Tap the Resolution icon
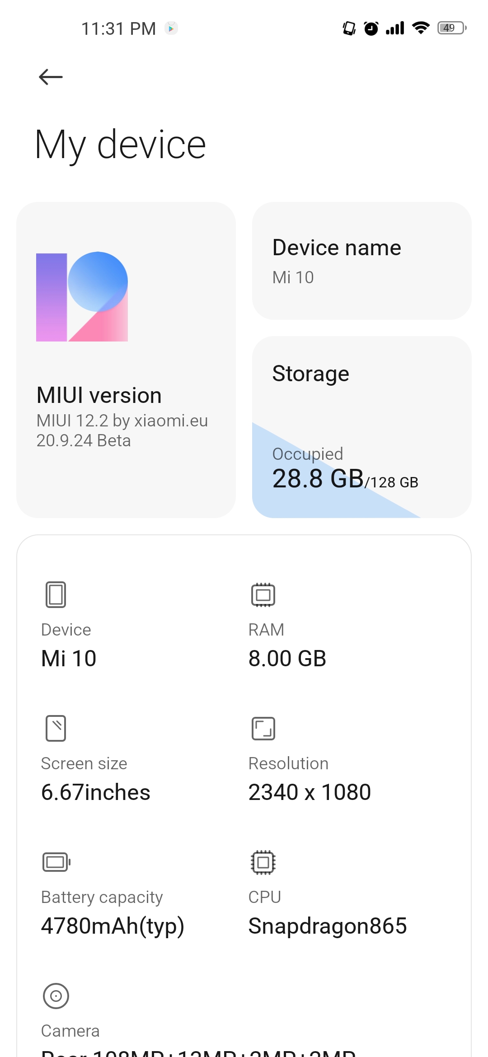 tap(263, 728)
